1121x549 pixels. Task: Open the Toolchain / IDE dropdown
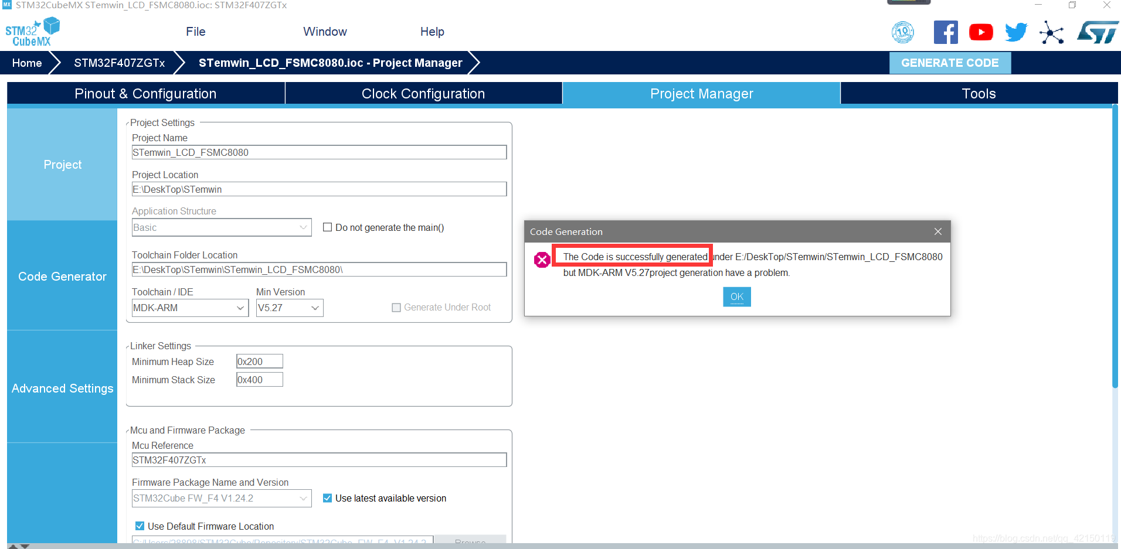pyautogui.click(x=191, y=308)
